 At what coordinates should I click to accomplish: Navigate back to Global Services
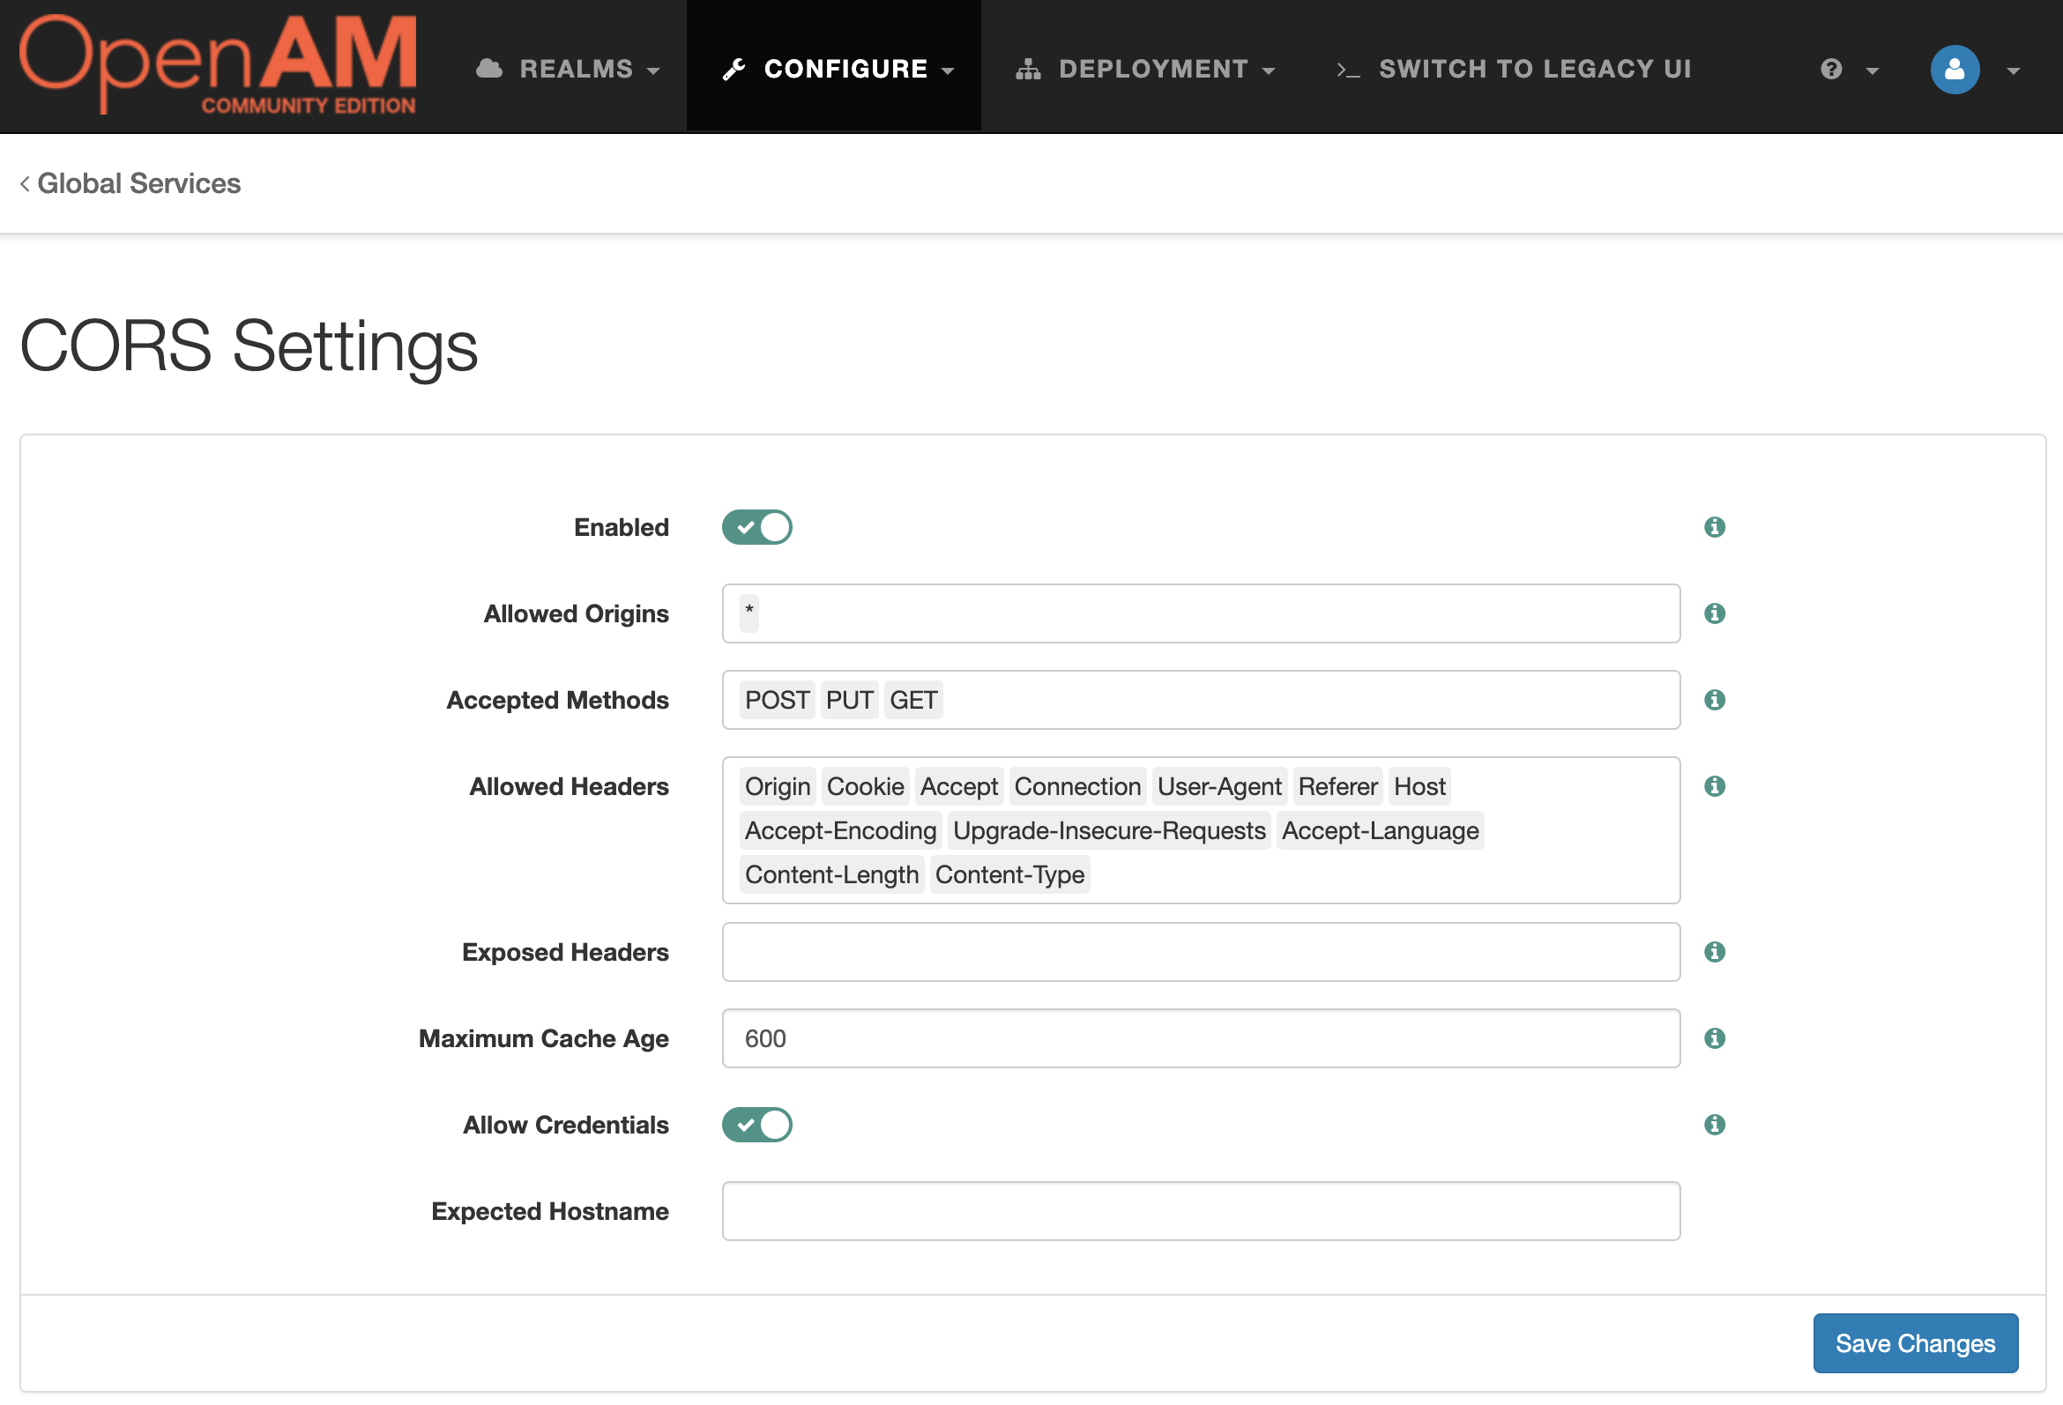tap(130, 183)
